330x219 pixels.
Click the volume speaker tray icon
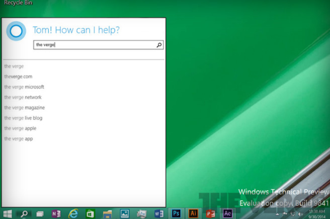coord(300,214)
